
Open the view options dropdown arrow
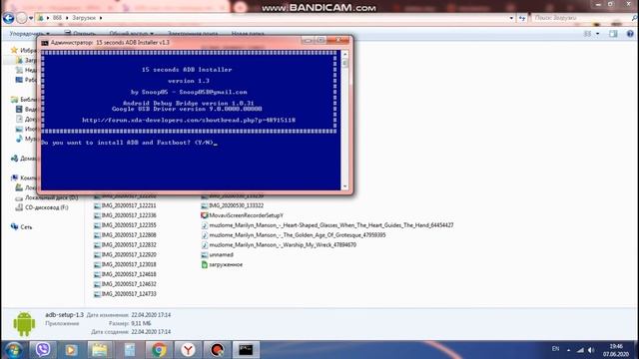(597, 34)
